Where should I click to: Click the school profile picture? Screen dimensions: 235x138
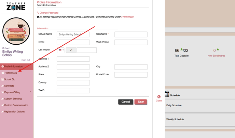pos(16,31)
